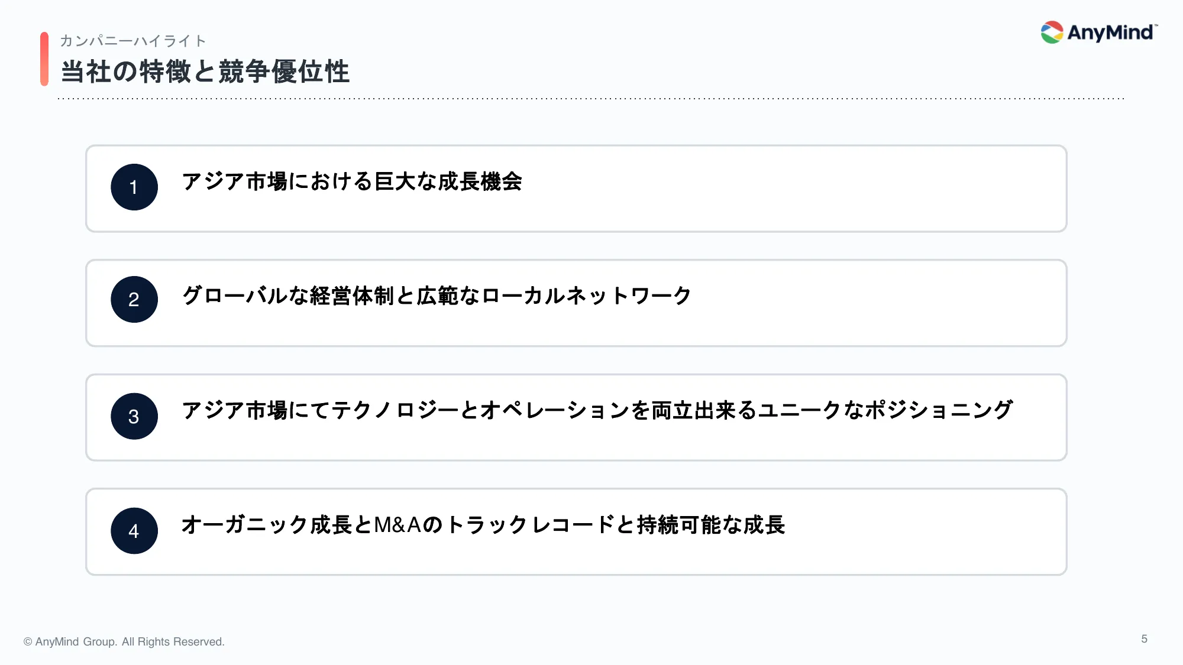1183x665 pixels.
Task: Select the heading 当社の特徴と競争優位性
Action: [205, 72]
